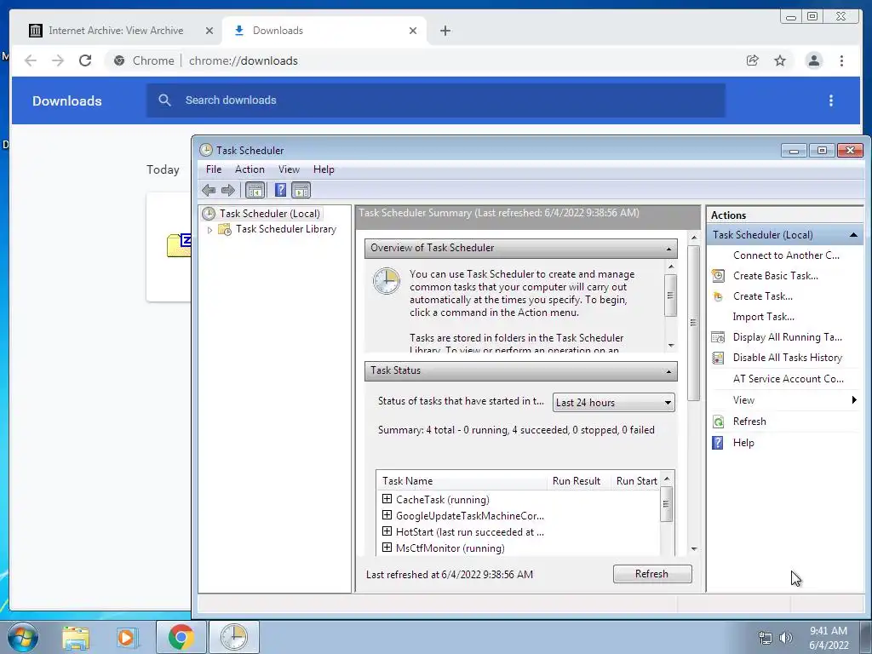Collapse Task Scheduler (Local) actions header
This screenshot has width=872, height=654.
tap(853, 235)
